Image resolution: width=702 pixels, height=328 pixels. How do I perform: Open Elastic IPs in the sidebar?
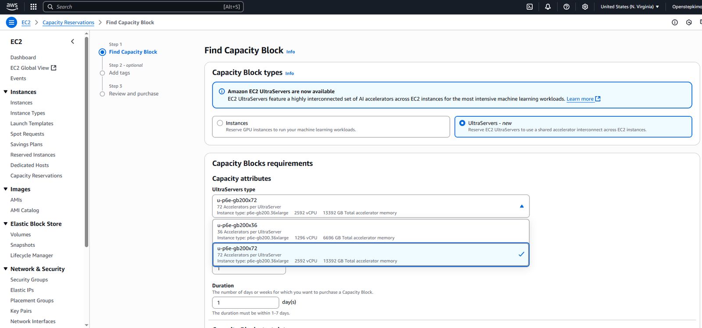coord(22,290)
